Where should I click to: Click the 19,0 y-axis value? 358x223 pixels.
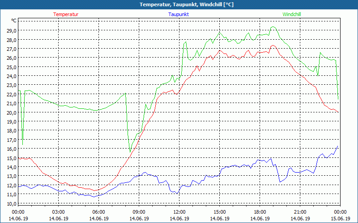click(12, 122)
